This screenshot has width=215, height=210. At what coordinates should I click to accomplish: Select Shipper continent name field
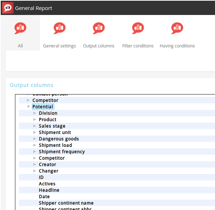point(66,203)
